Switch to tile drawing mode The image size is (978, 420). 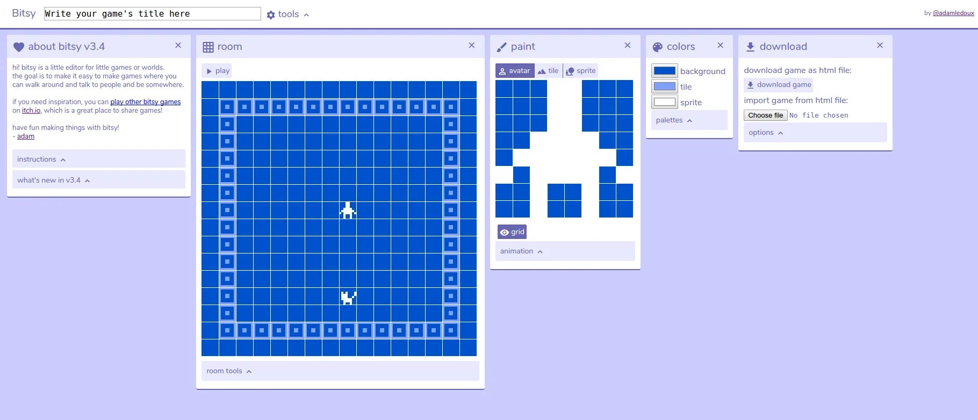[549, 71]
